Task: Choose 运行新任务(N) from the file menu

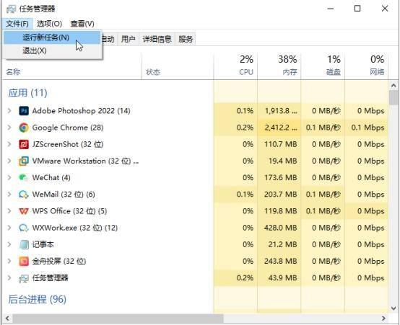Action: (52, 37)
